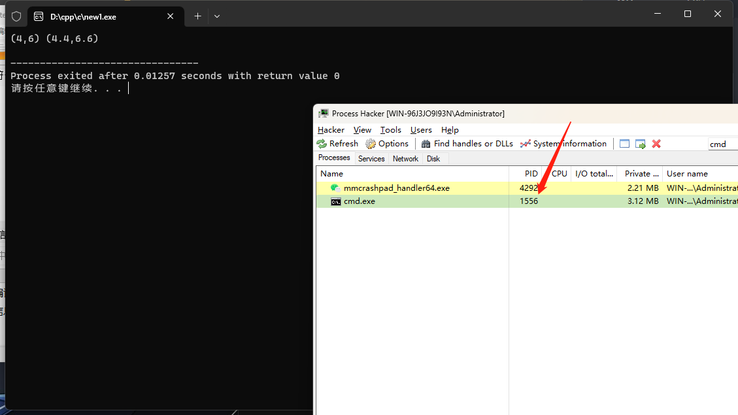Click the Process exited message in terminal
Image resolution: width=738 pixels, height=415 pixels.
click(x=175, y=76)
